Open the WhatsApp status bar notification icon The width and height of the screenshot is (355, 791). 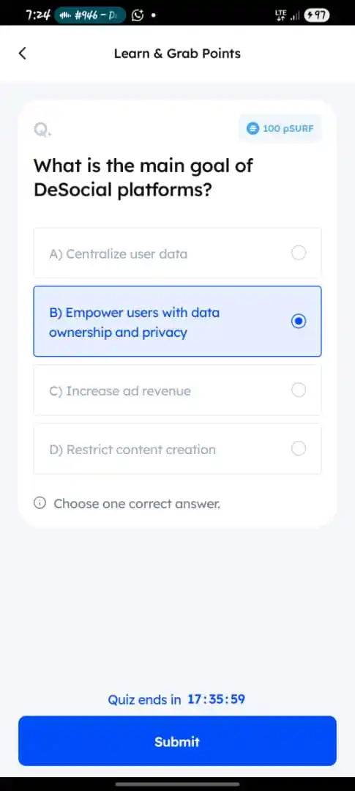(137, 15)
